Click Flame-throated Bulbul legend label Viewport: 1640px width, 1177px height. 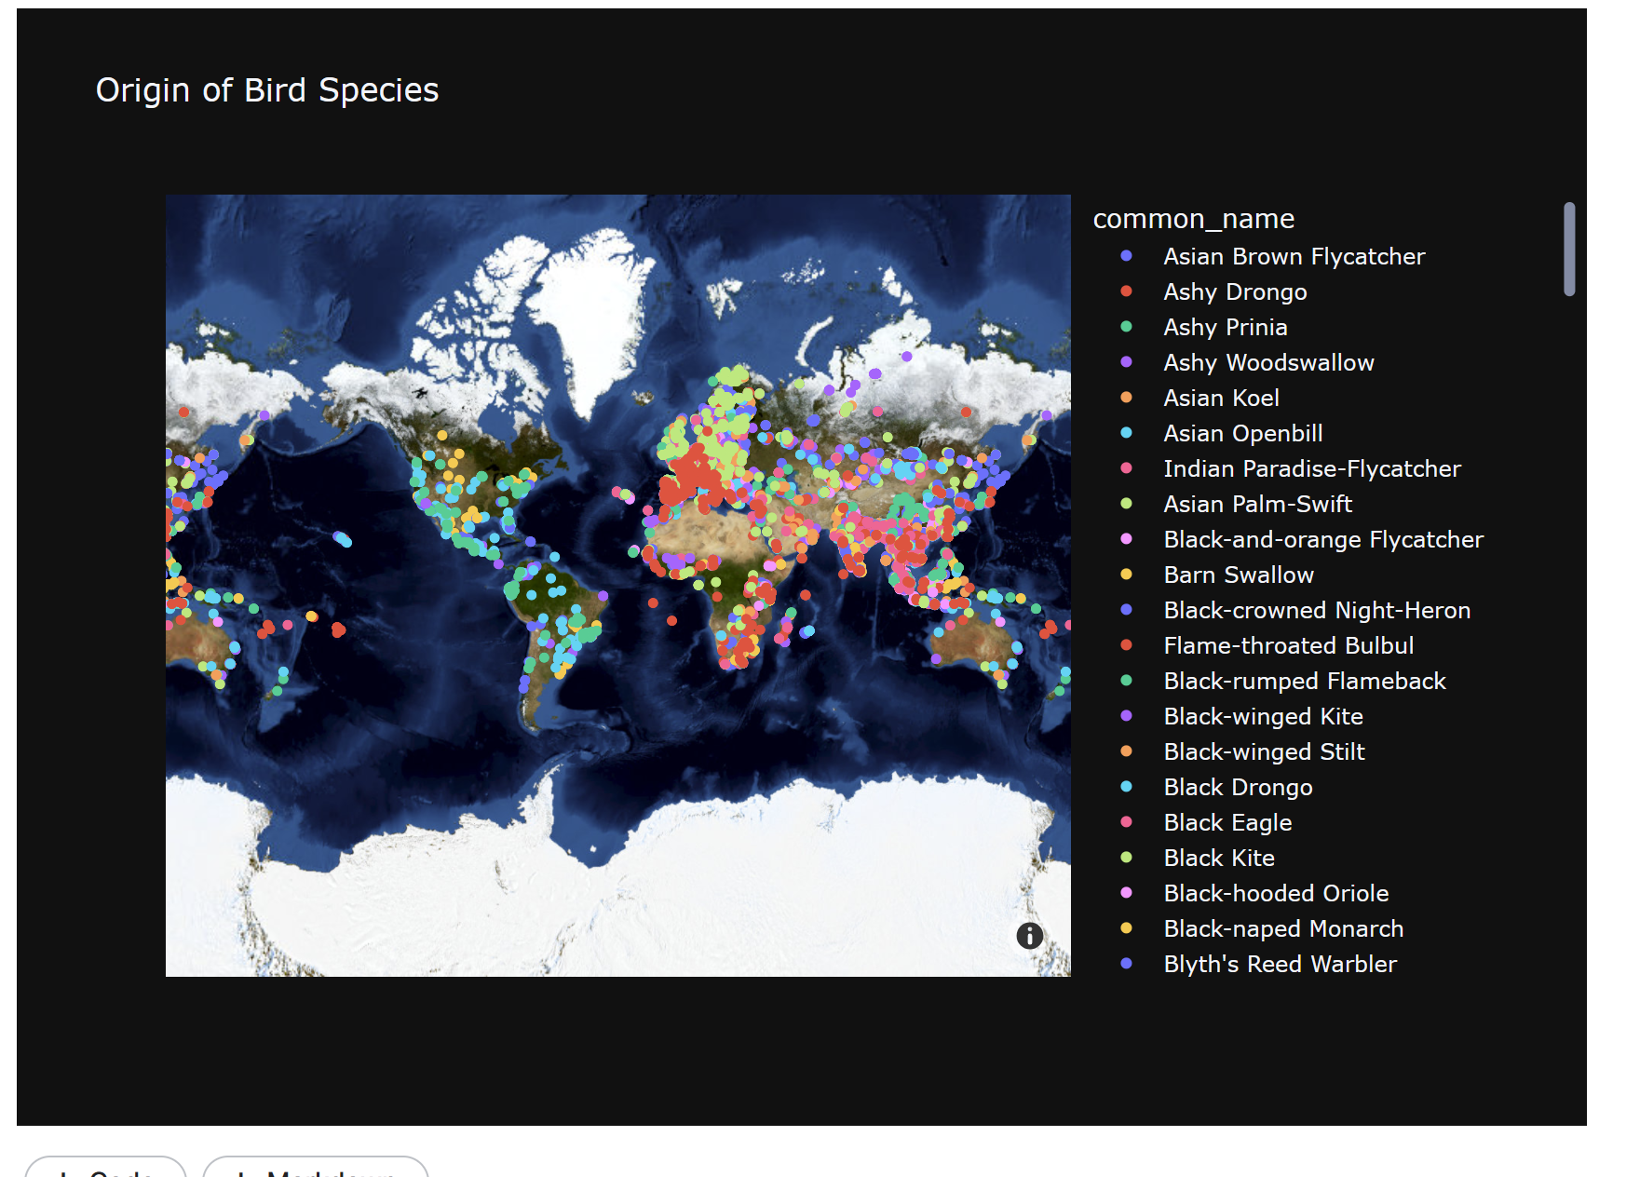pos(1289,645)
